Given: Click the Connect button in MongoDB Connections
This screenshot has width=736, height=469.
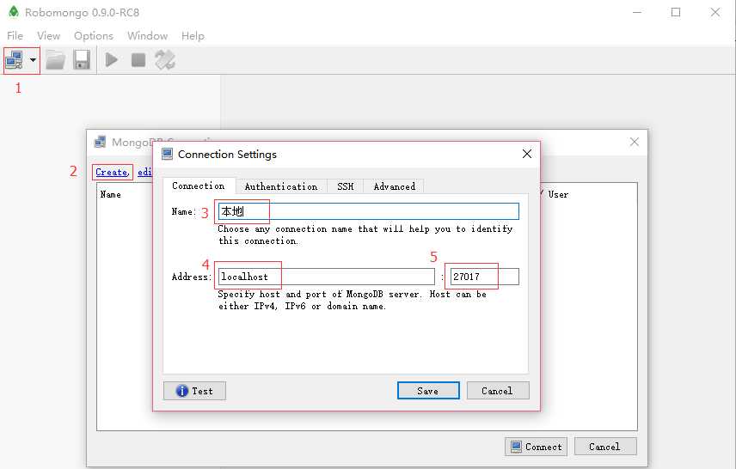Looking at the screenshot, I should 536,447.
